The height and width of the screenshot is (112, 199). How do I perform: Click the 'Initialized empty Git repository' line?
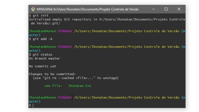point(107,19)
